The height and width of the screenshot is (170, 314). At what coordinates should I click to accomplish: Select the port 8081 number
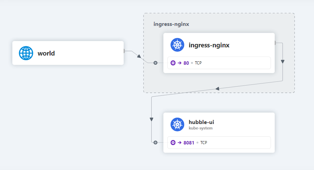tap(189, 143)
